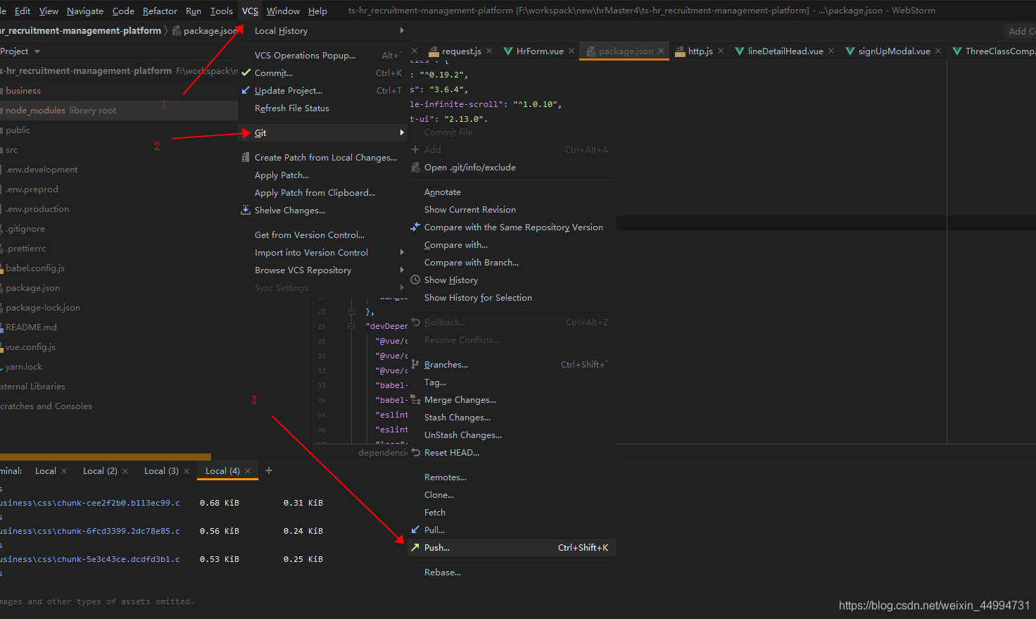Click the Branches icon in Git submenu
1036x619 pixels.
[415, 364]
